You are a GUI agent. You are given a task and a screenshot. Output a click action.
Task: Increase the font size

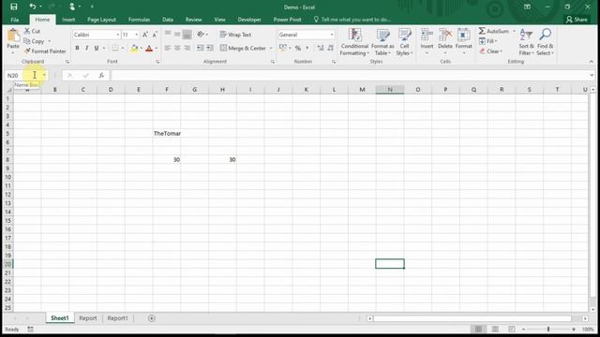point(145,35)
